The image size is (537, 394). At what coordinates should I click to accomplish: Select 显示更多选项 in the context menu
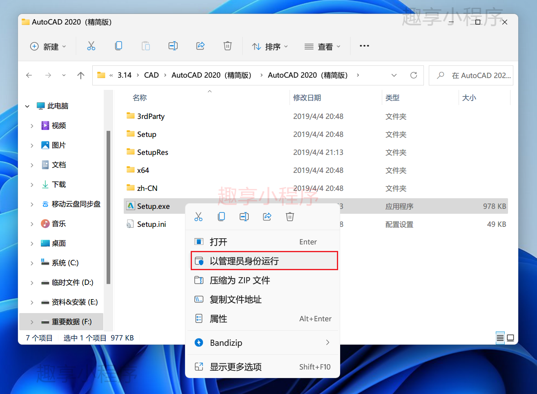click(x=263, y=367)
